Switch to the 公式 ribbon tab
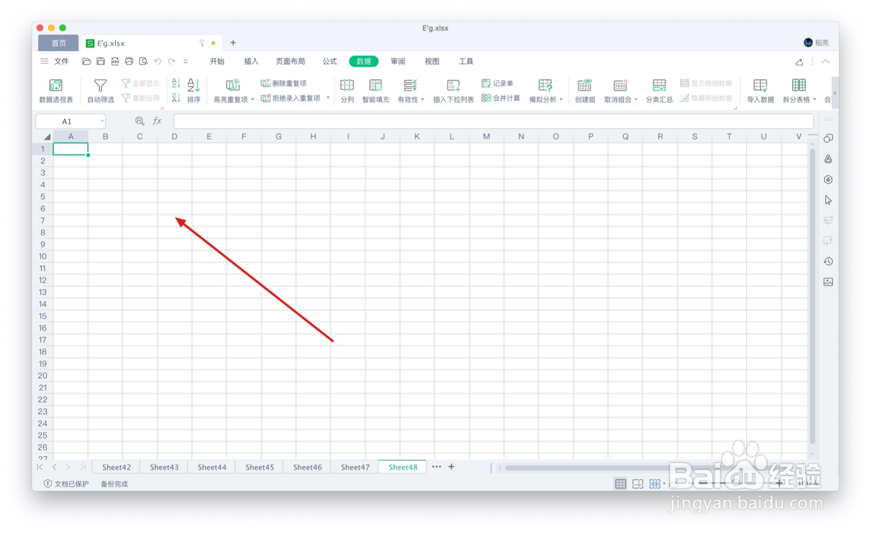Image resolution: width=871 pixels, height=533 pixels. point(329,62)
